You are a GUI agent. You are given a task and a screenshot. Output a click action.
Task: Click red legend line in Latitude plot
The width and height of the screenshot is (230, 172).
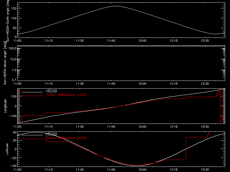click(x=32, y=139)
